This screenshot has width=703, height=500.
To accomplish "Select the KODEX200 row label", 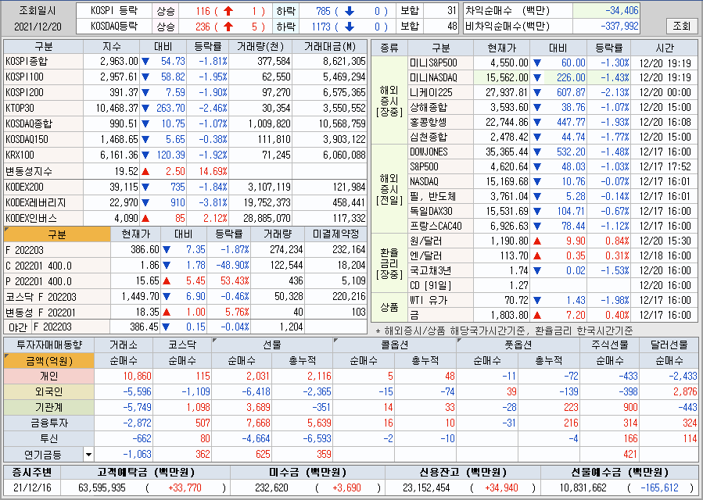I will (43, 187).
